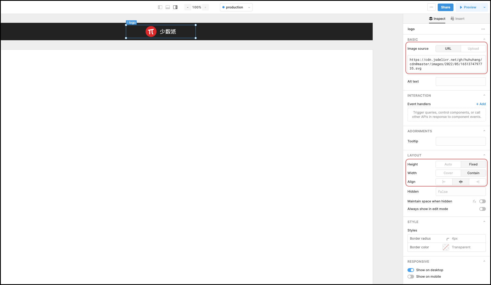The image size is (491, 285).
Task: Zoom in with the plus button
Action: (205, 7)
